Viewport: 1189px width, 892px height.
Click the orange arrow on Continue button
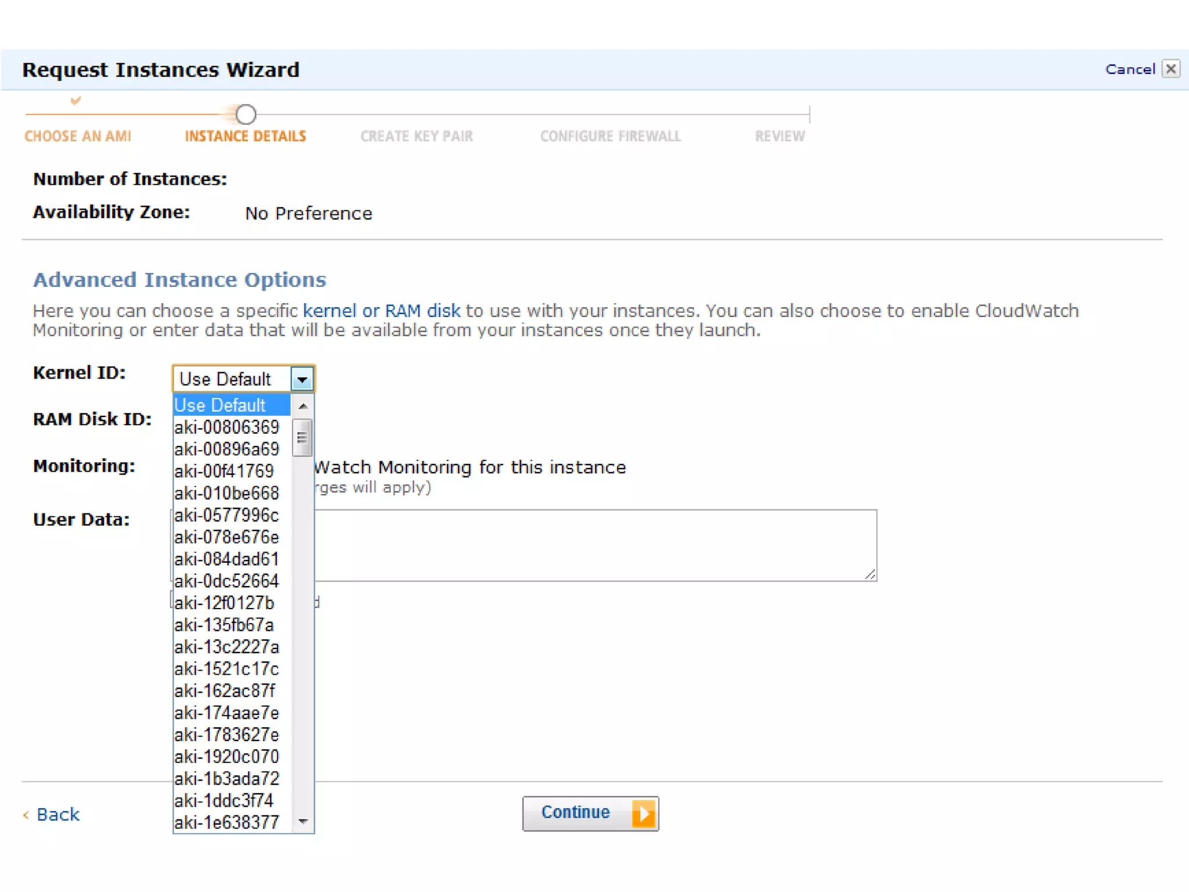pos(643,814)
